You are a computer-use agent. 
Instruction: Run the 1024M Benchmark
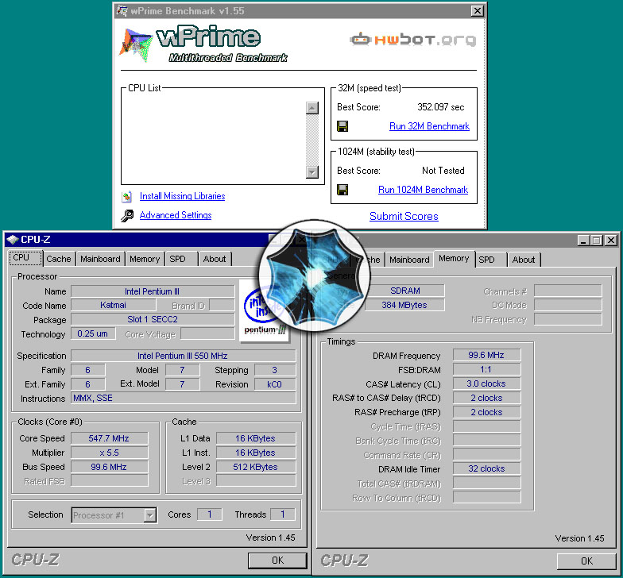click(x=423, y=190)
